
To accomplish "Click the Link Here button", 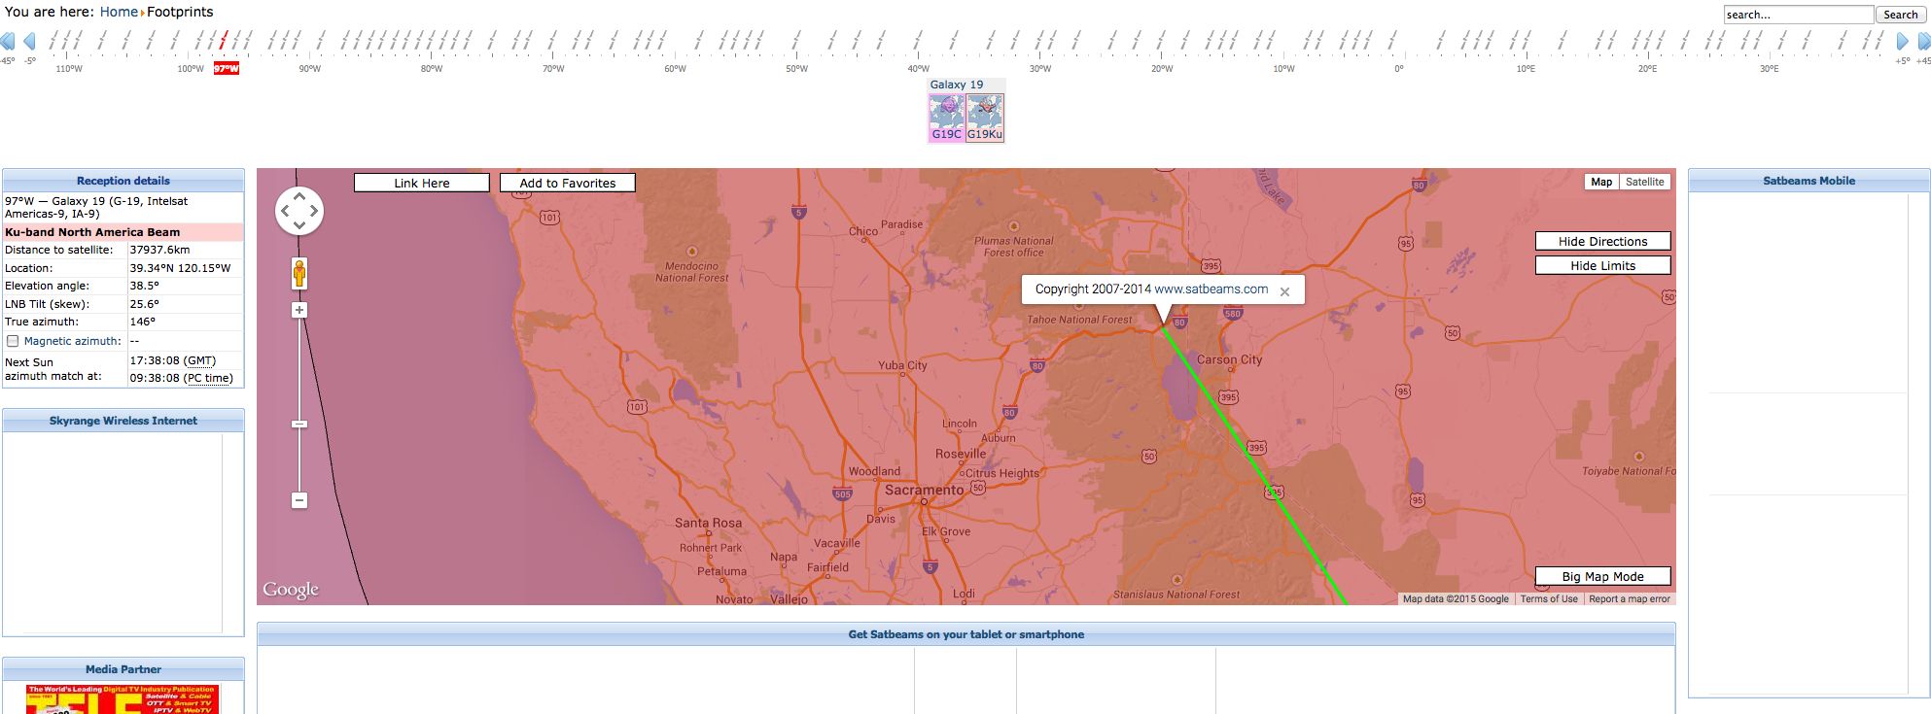I will tap(422, 183).
